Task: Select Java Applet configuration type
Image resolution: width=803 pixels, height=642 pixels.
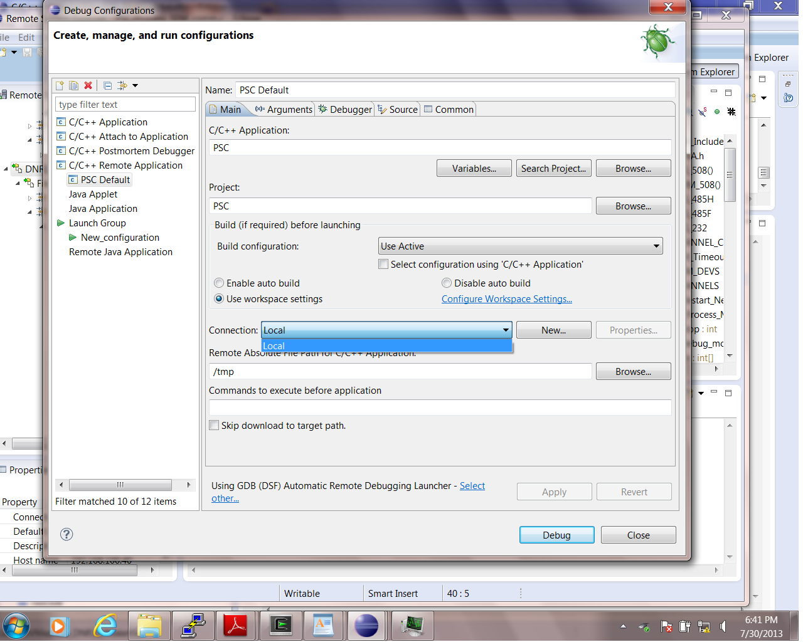Action: coord(93,194)
